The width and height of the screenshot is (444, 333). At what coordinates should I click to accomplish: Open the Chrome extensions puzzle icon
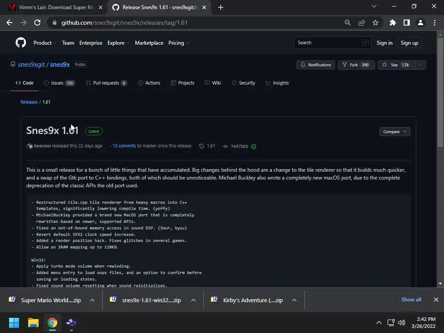[393, 23]
